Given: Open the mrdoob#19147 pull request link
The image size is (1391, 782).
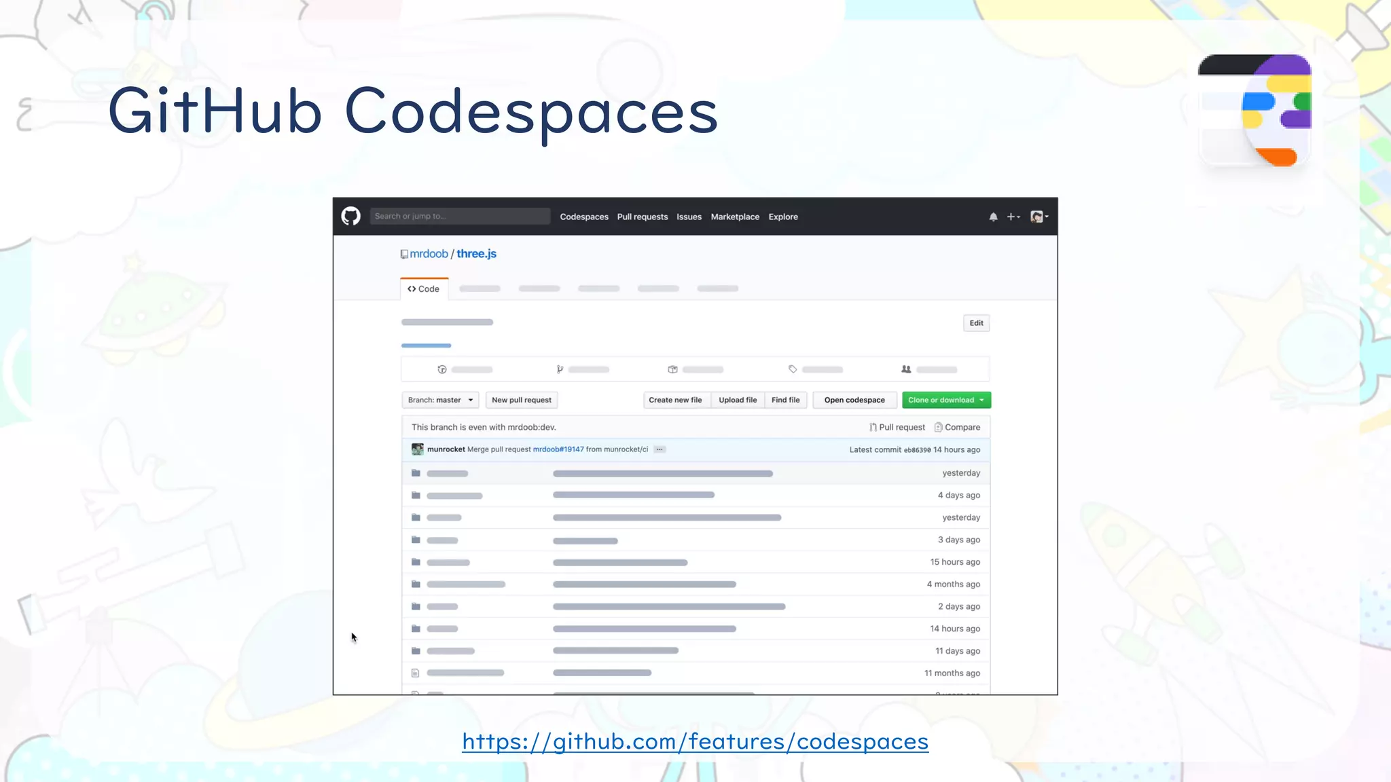Looking at the screenshot, I should tap(558, 449).
